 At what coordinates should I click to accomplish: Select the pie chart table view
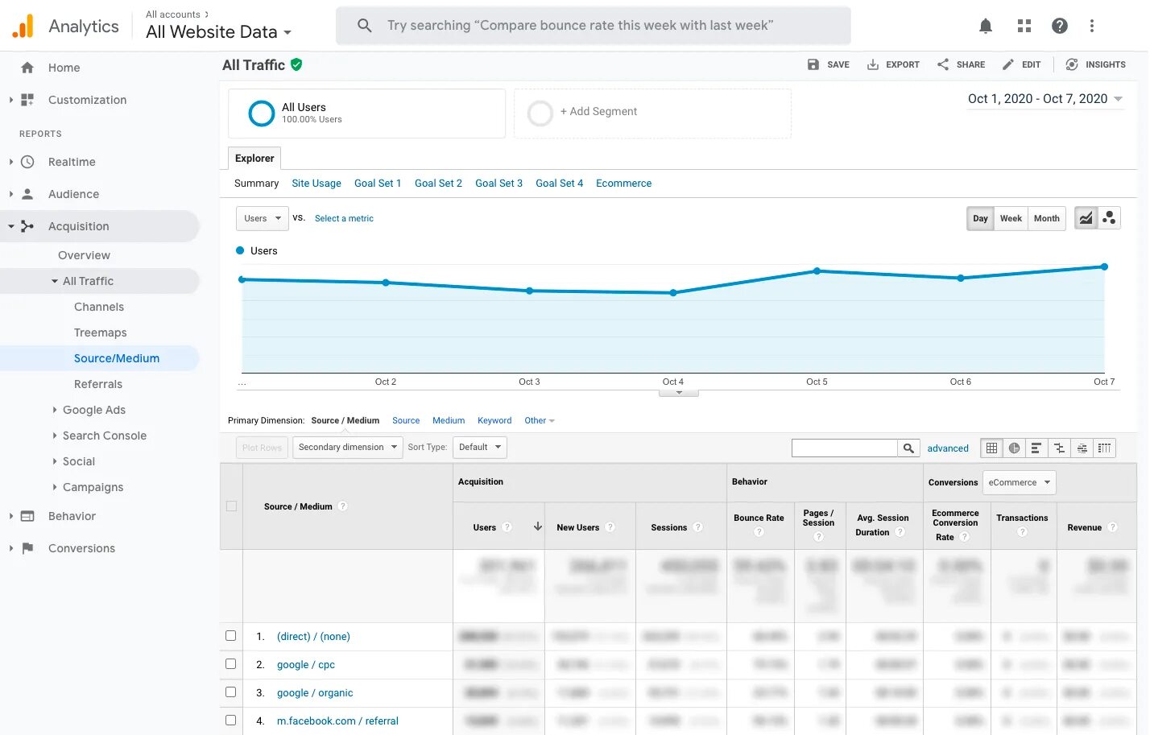pos(1015,448)
